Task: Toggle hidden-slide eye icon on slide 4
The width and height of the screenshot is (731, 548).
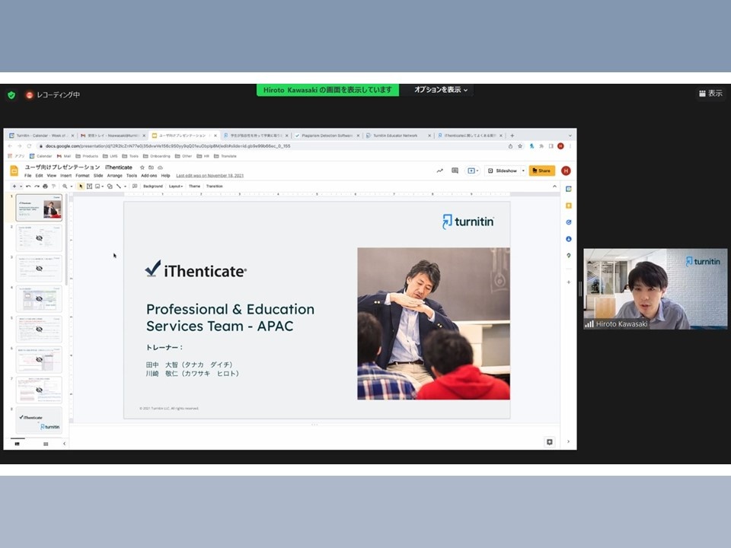Action: (x=39, y=298)
